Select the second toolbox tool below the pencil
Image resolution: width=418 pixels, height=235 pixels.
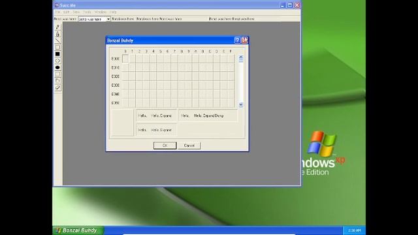[x=57, y=34]
